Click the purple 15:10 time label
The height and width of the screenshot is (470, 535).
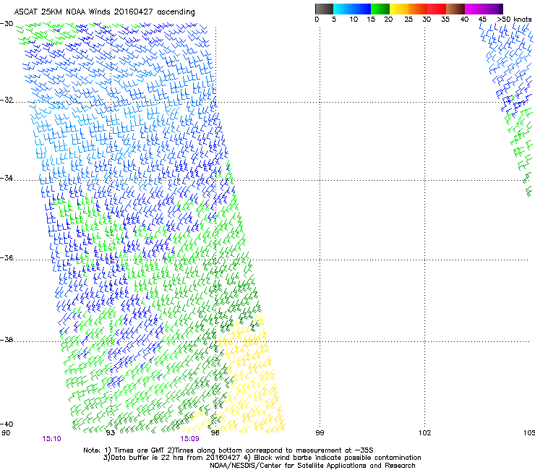51,439
